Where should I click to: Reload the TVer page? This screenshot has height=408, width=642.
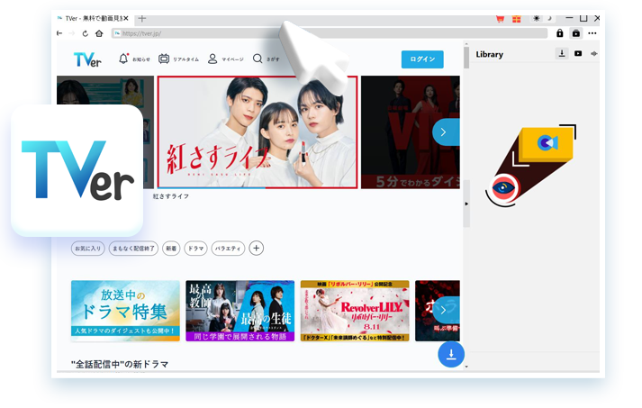tap(86, 33)
